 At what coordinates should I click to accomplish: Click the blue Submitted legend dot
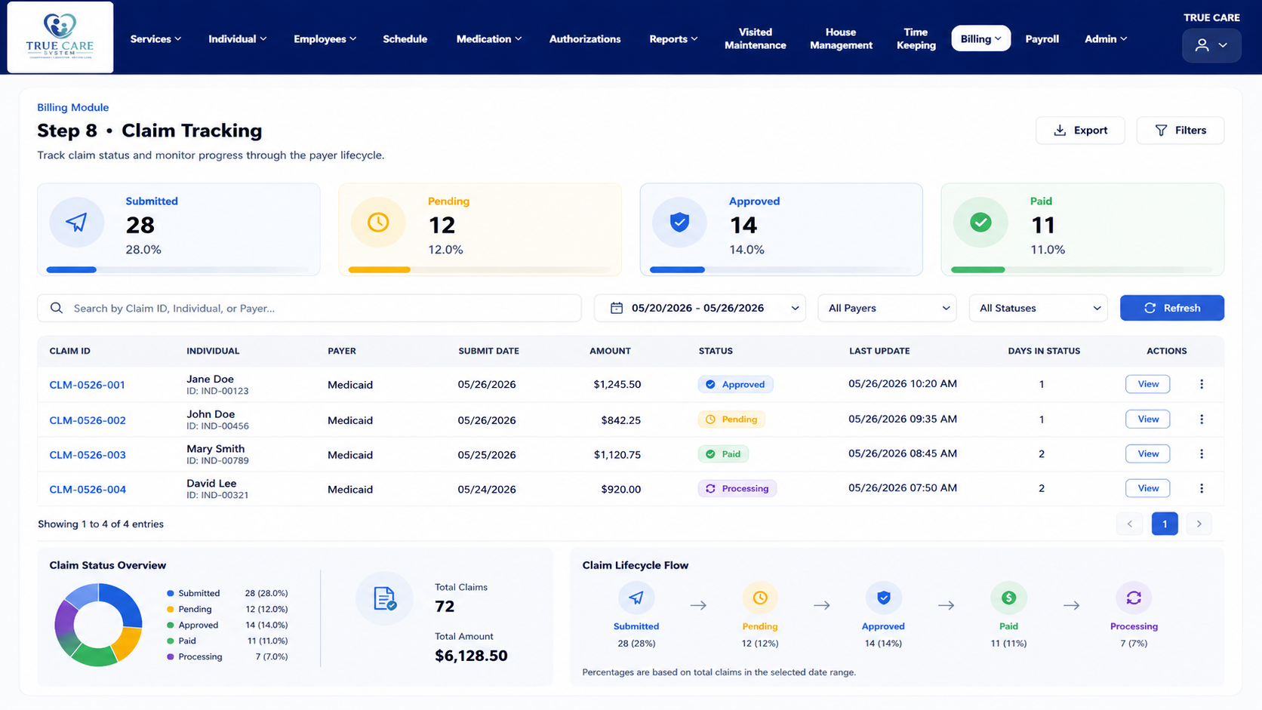(x=171, y=594)
